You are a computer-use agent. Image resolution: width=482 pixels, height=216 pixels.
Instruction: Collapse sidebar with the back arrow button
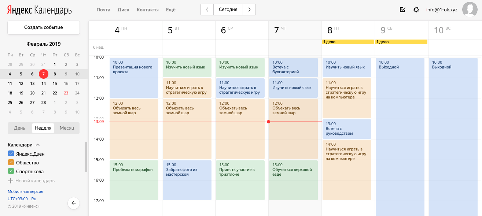coord(74,203)
